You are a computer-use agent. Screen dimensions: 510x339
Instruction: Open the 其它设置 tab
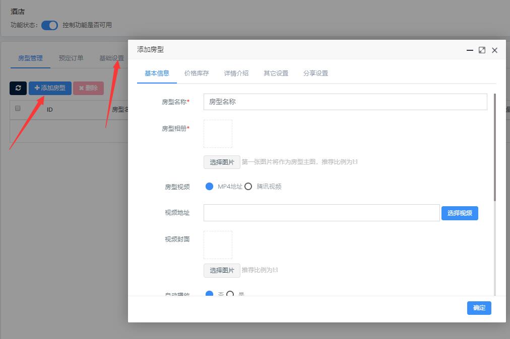pos(276,73)
